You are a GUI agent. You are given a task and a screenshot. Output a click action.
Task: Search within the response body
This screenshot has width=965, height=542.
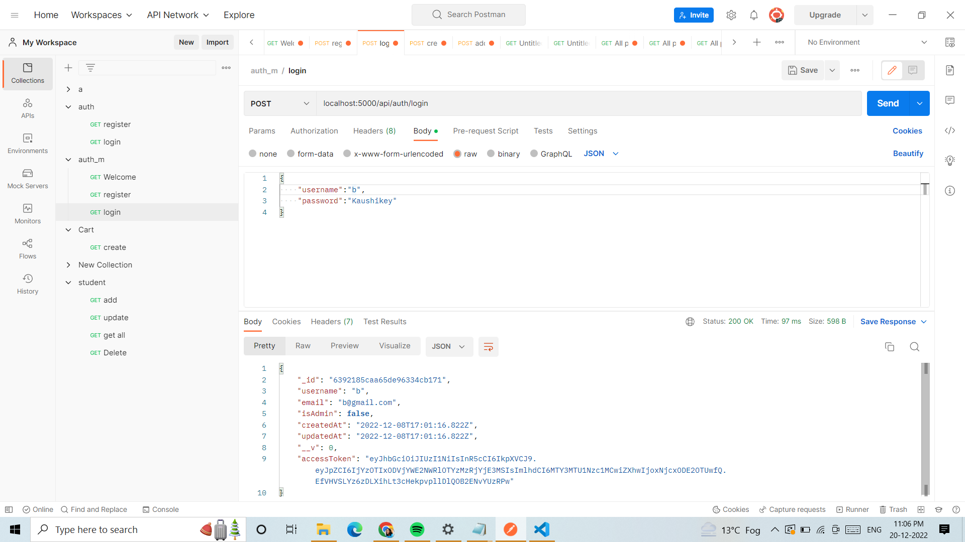click(x=914, y=347)
